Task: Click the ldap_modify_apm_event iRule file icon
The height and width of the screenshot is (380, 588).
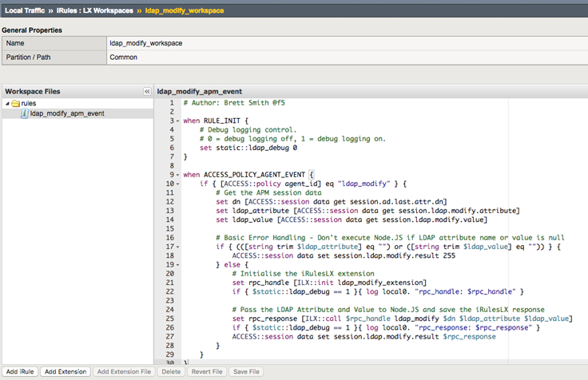Action: click(x=24, y=113)
